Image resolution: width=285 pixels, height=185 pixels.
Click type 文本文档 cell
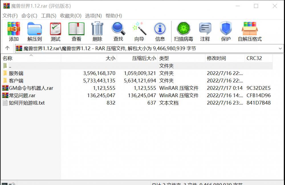pos(169,103)
